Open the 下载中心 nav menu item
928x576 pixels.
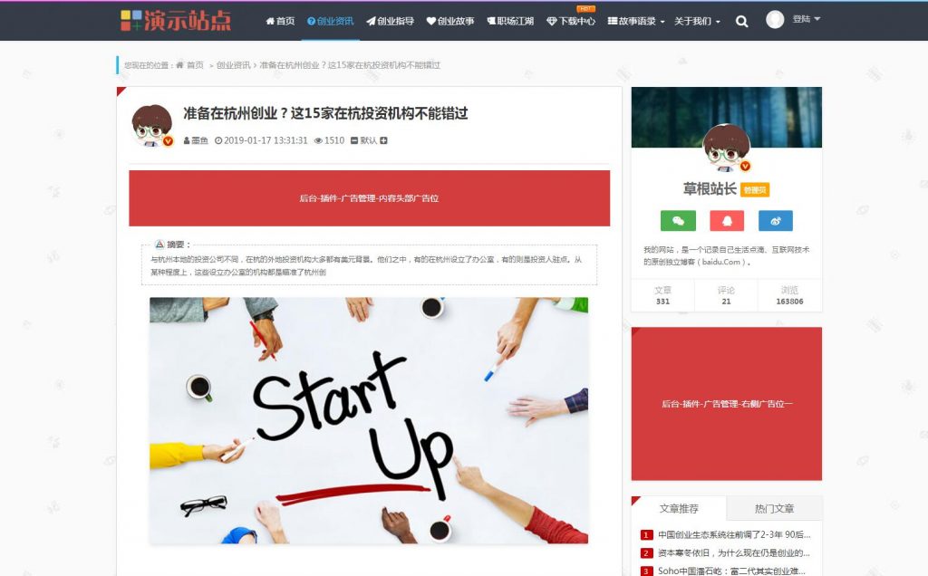[x=571, y=22]
